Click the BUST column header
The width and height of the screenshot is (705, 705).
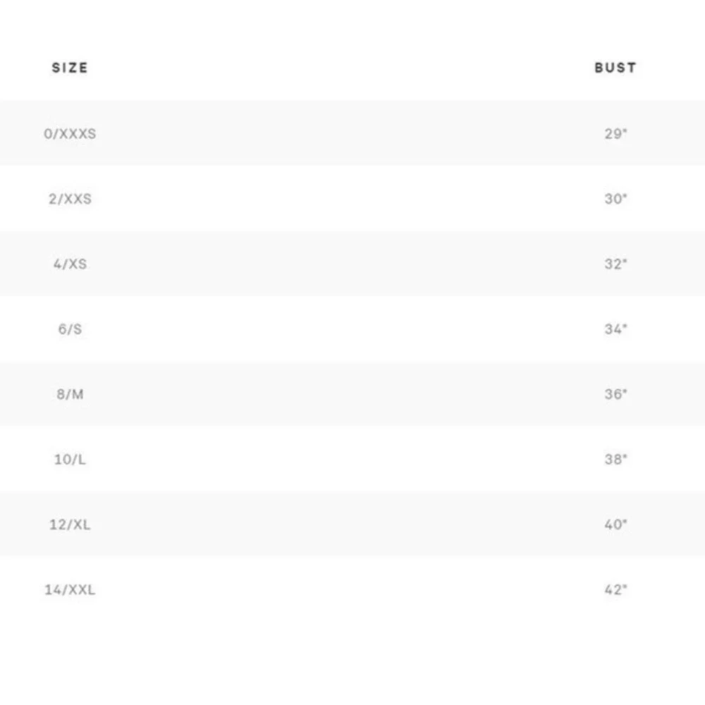click(615, 68)
